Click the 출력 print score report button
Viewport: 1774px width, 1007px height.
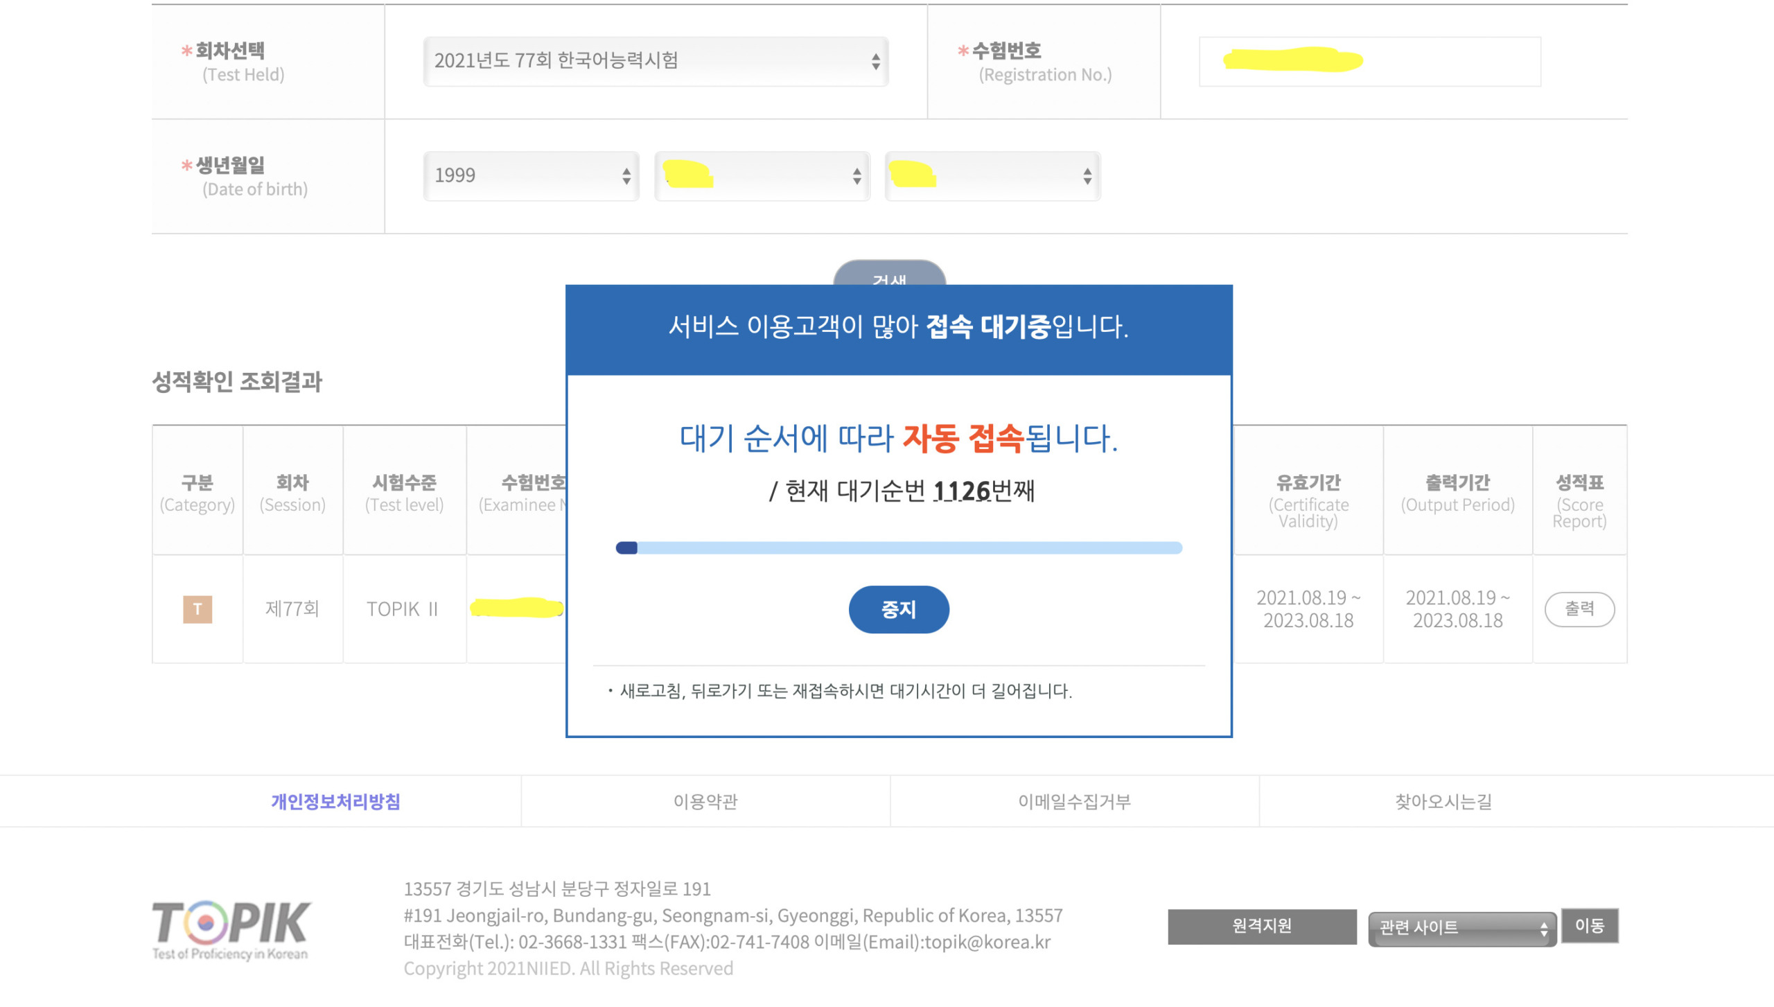(1579, 609)
